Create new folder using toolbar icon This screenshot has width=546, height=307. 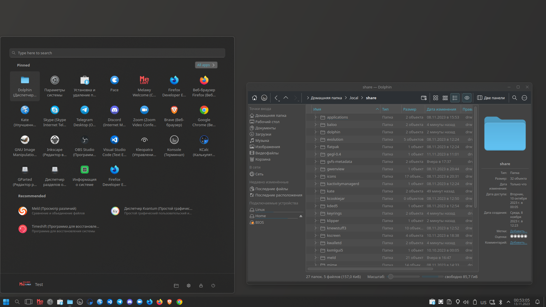click(424, 98)
